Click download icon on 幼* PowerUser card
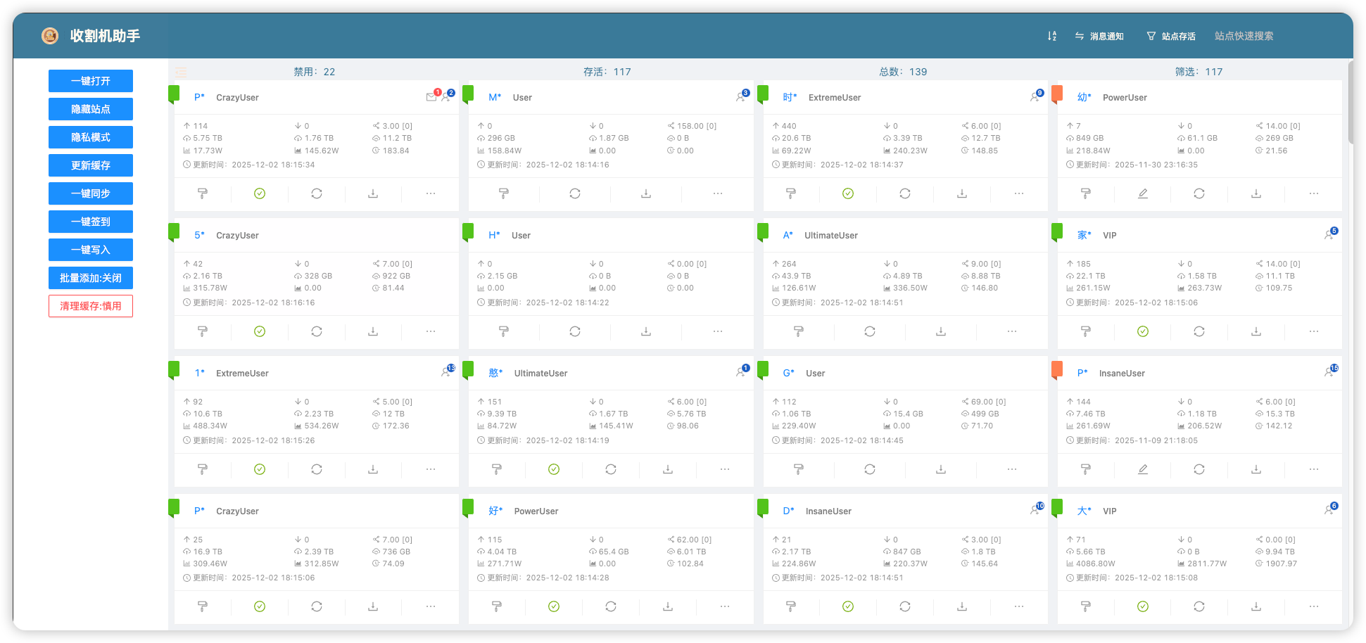Viewport: 1366px width, 643px height. click(x=1256, y=193)
